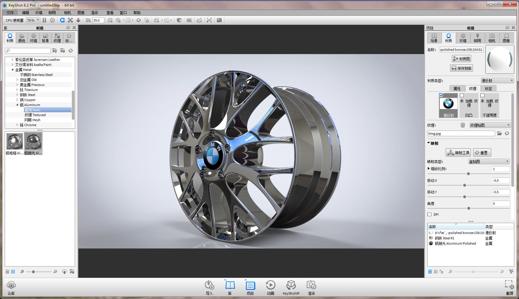Click the add folder icon in library
The height and width of the screenshot is (299, 519).
pos(55,51)
